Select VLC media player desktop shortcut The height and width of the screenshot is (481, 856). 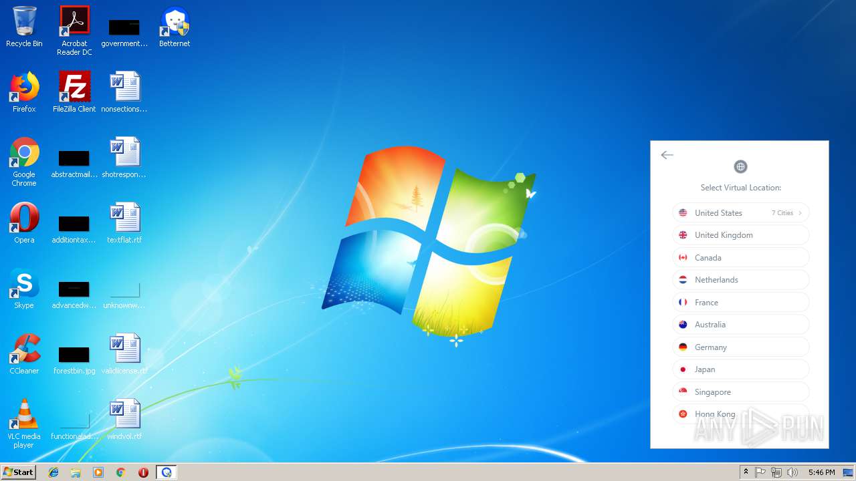point(24,424)
